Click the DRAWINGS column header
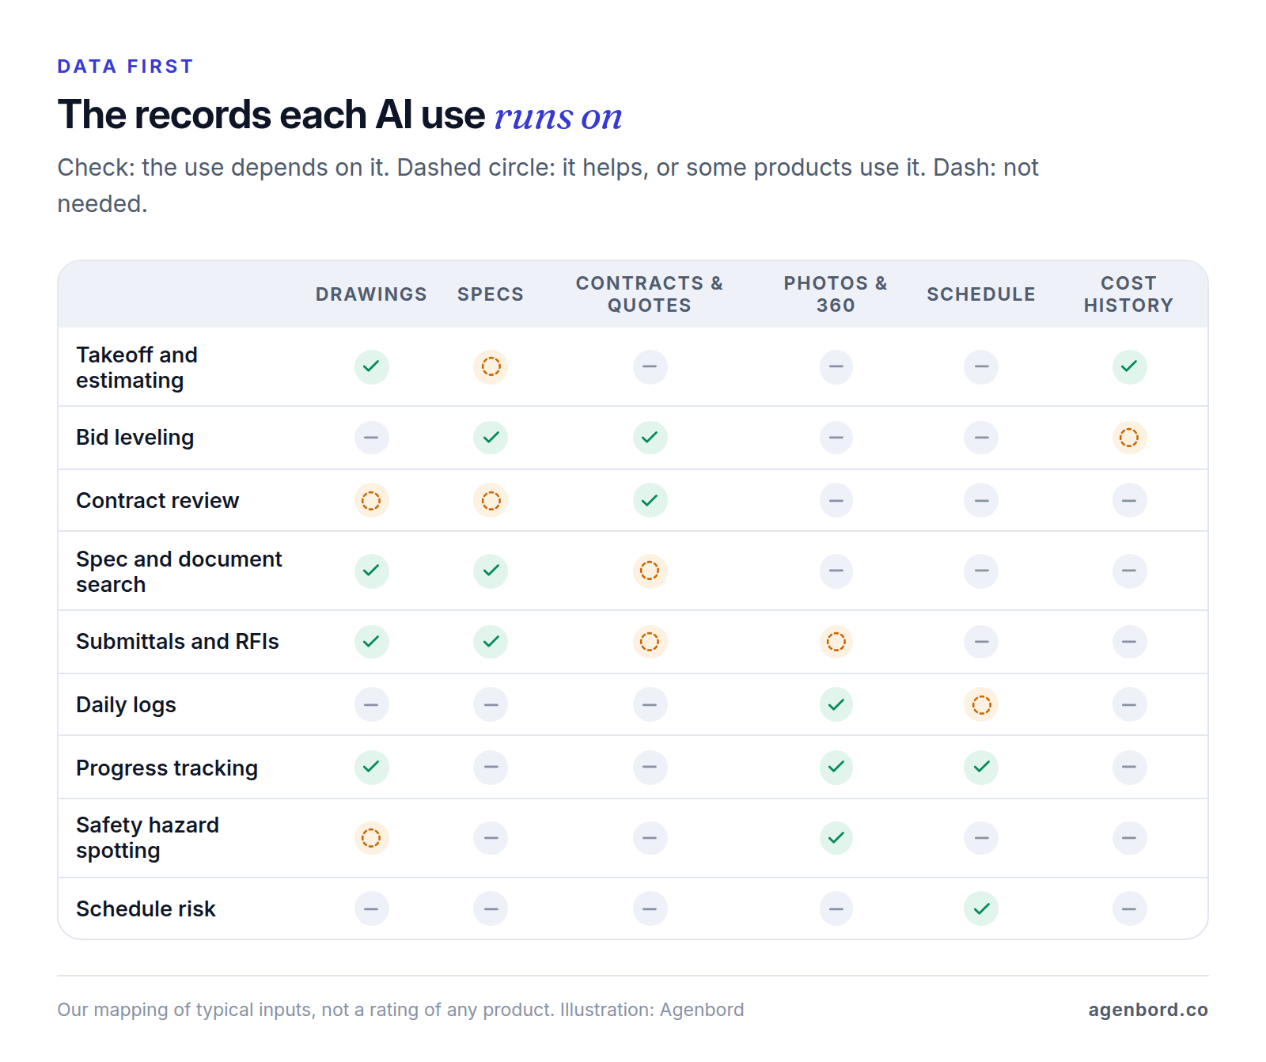Viewport: 1266px width, 1062px height. [371, 294]
